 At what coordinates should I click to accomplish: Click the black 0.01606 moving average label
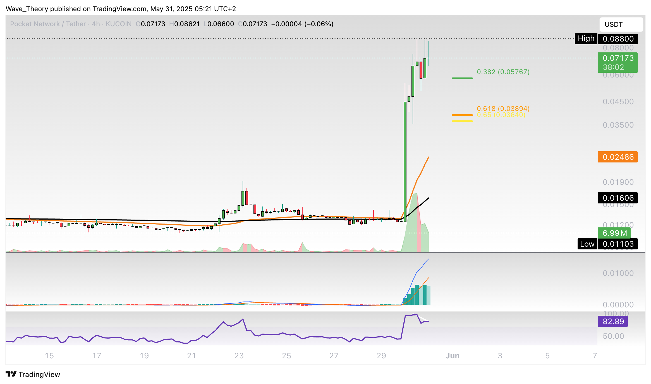point(618,198)
